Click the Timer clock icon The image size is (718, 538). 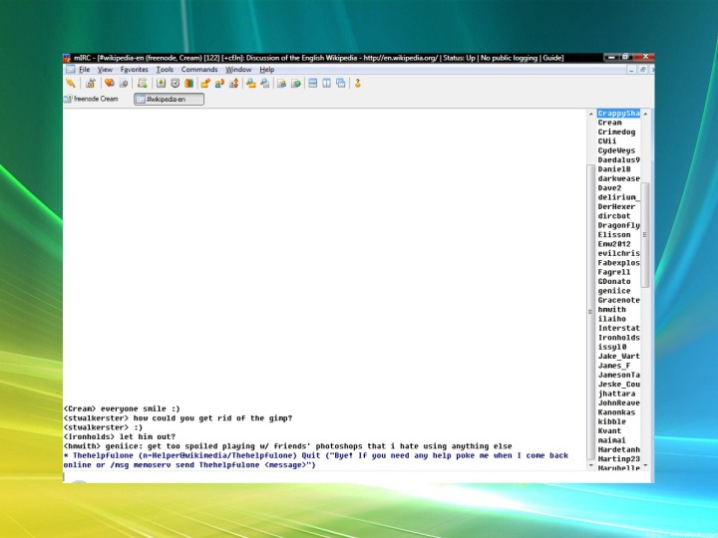click(176, 84)
